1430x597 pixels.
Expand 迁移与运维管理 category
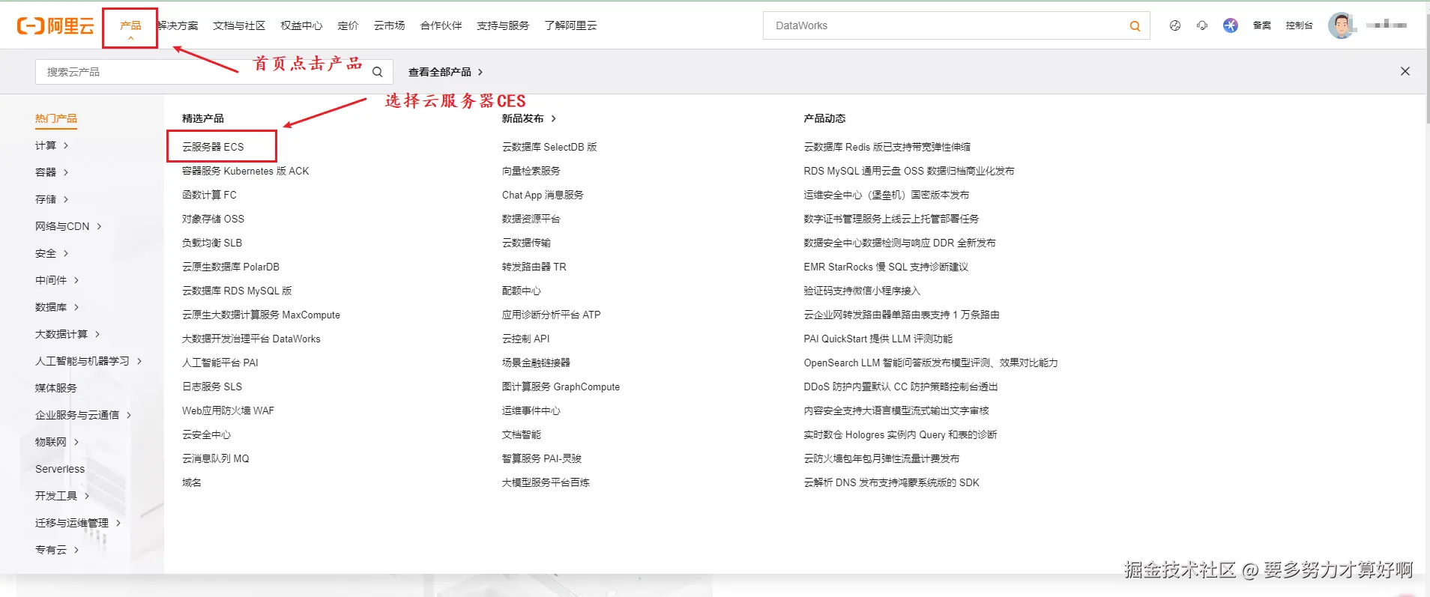[78, 523]
